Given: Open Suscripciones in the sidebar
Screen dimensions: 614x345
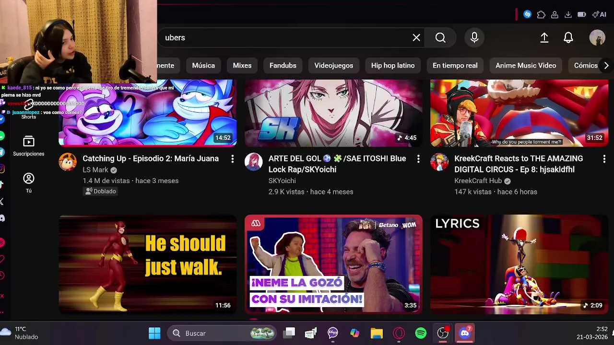Looking at the screenshot, I should coord(29,146).
